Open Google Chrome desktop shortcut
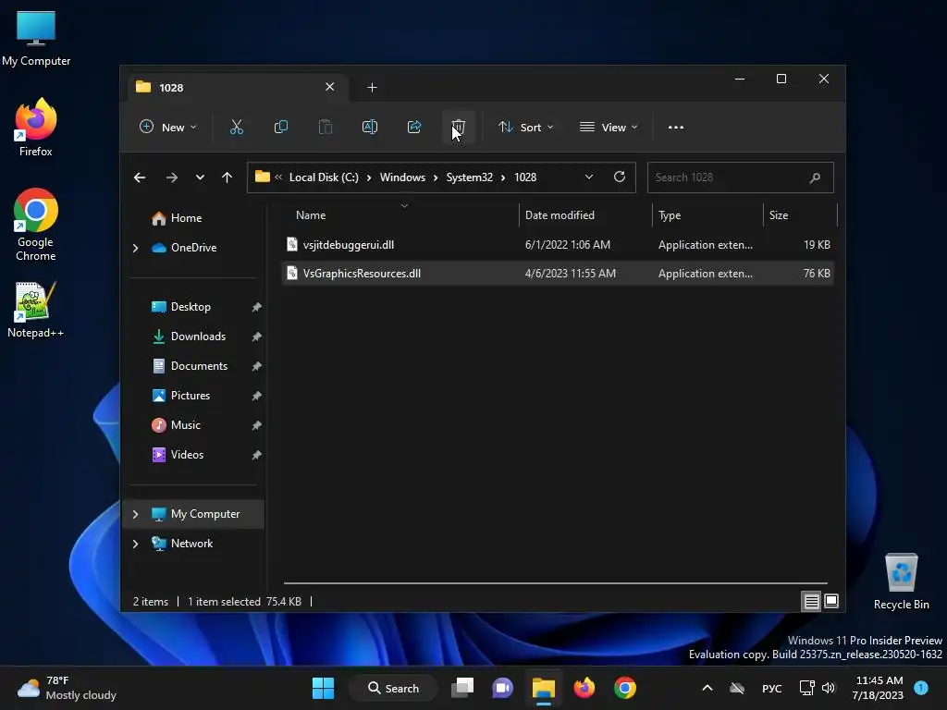This screenshot has height=710, width=947. (x=36, y=225)
